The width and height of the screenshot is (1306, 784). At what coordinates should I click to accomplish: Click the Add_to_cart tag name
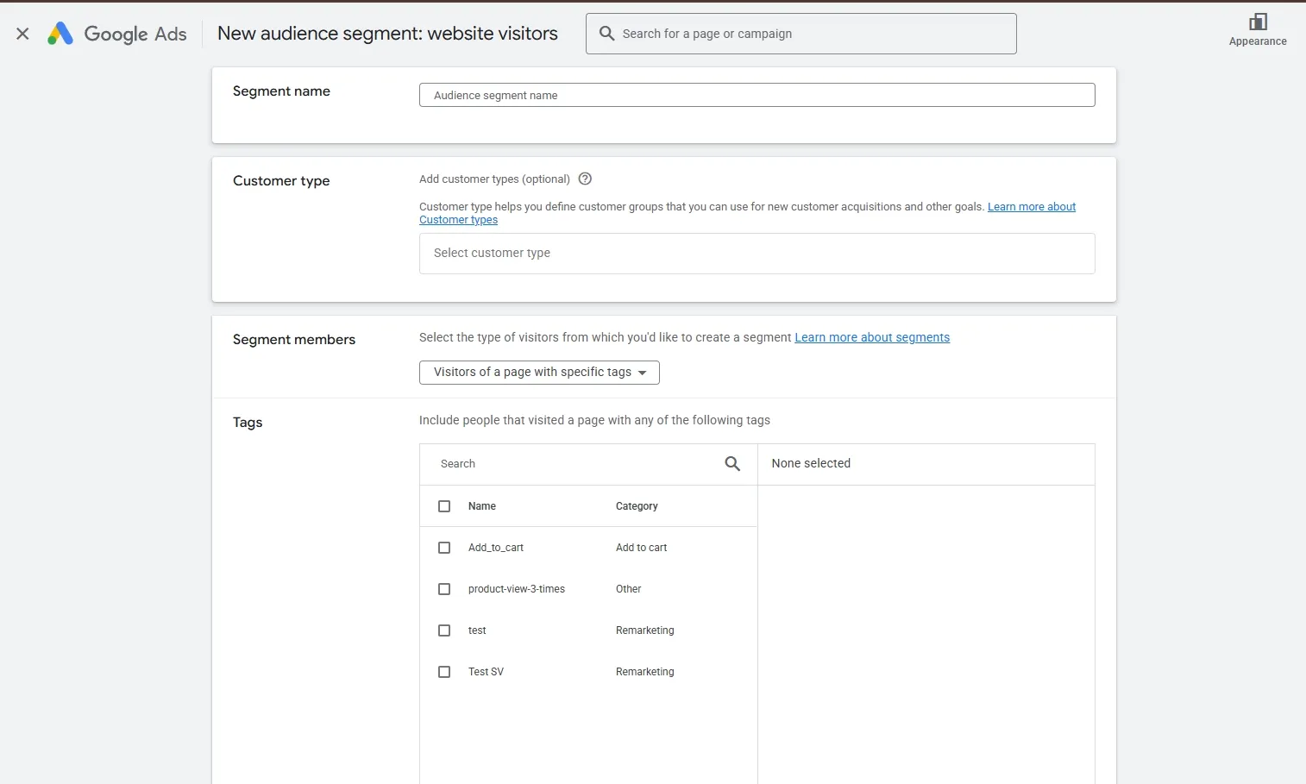496,548
